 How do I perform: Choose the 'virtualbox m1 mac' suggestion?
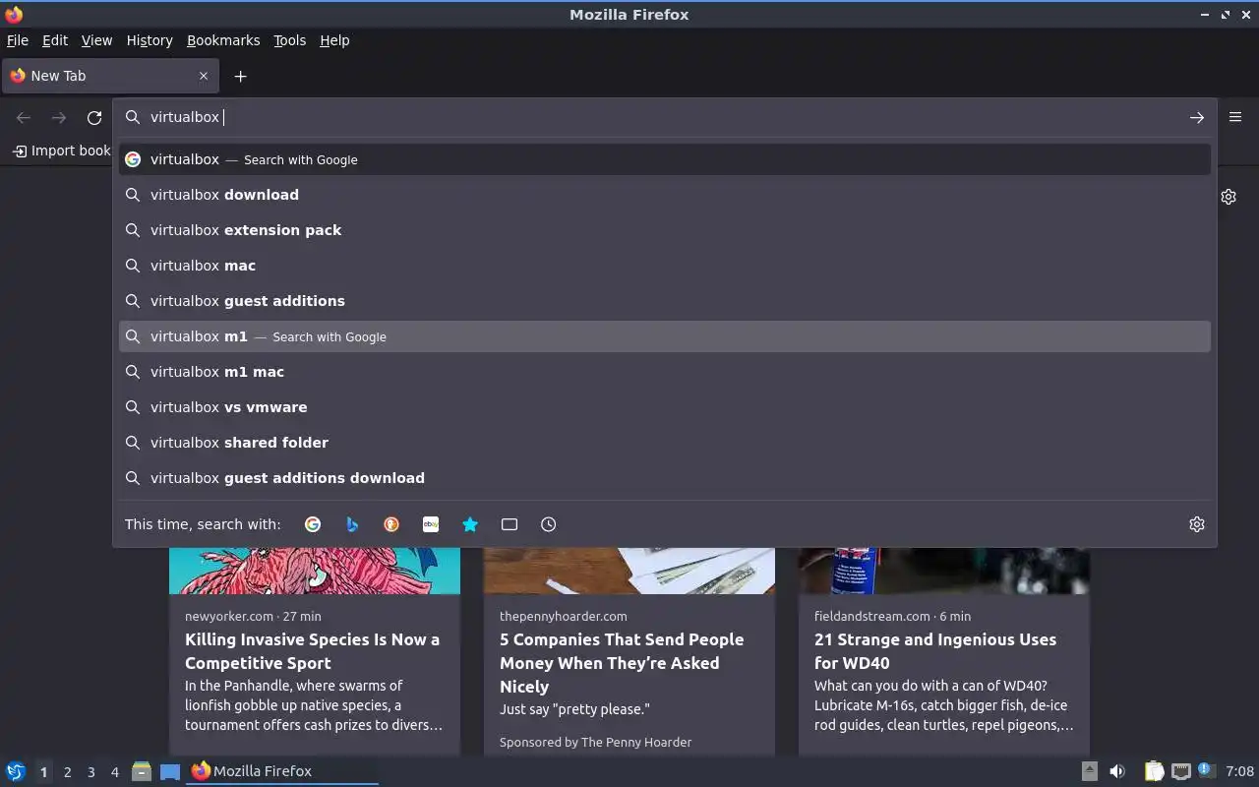[665, 372]
